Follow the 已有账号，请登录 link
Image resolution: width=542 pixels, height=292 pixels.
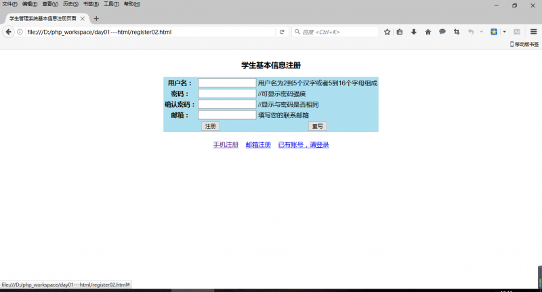(x=303, y=145)
